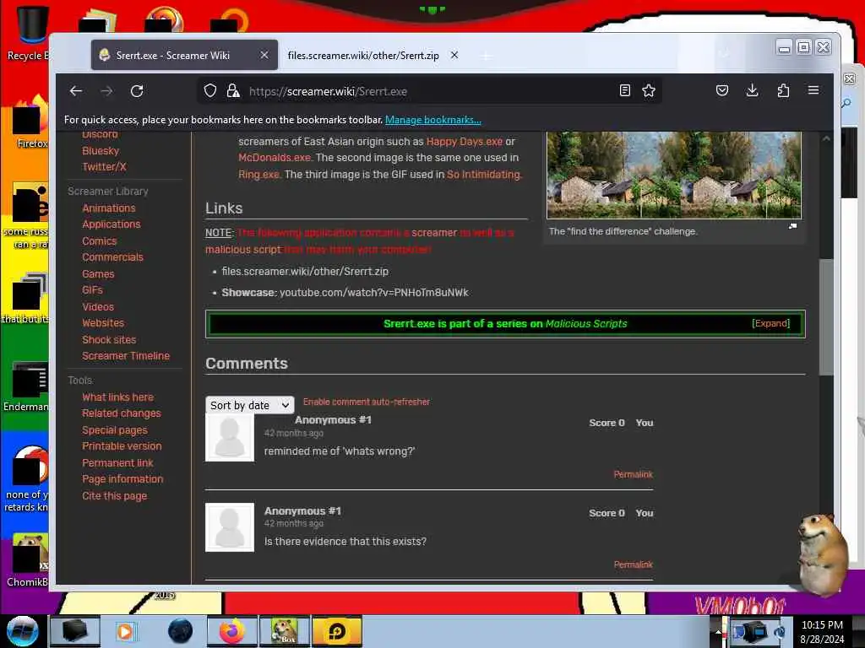Open the media player taskbar icon
Screen dimensions: 865x648
point(125,631)
